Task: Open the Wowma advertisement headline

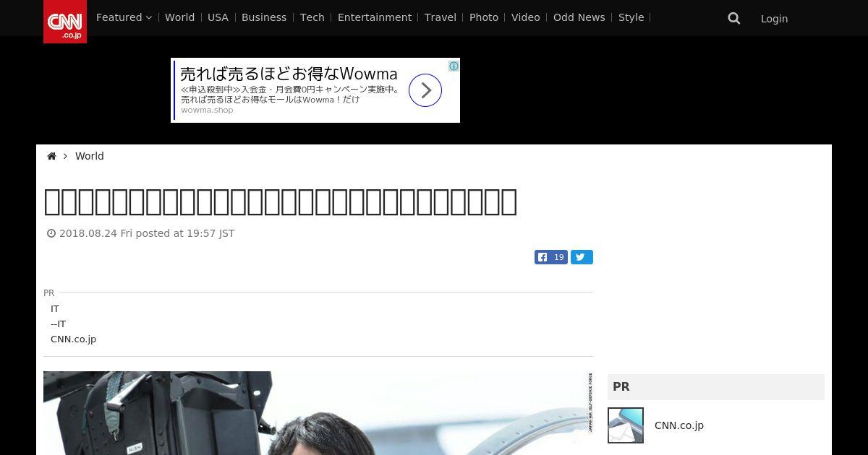Action: click(x=289, y=74)
